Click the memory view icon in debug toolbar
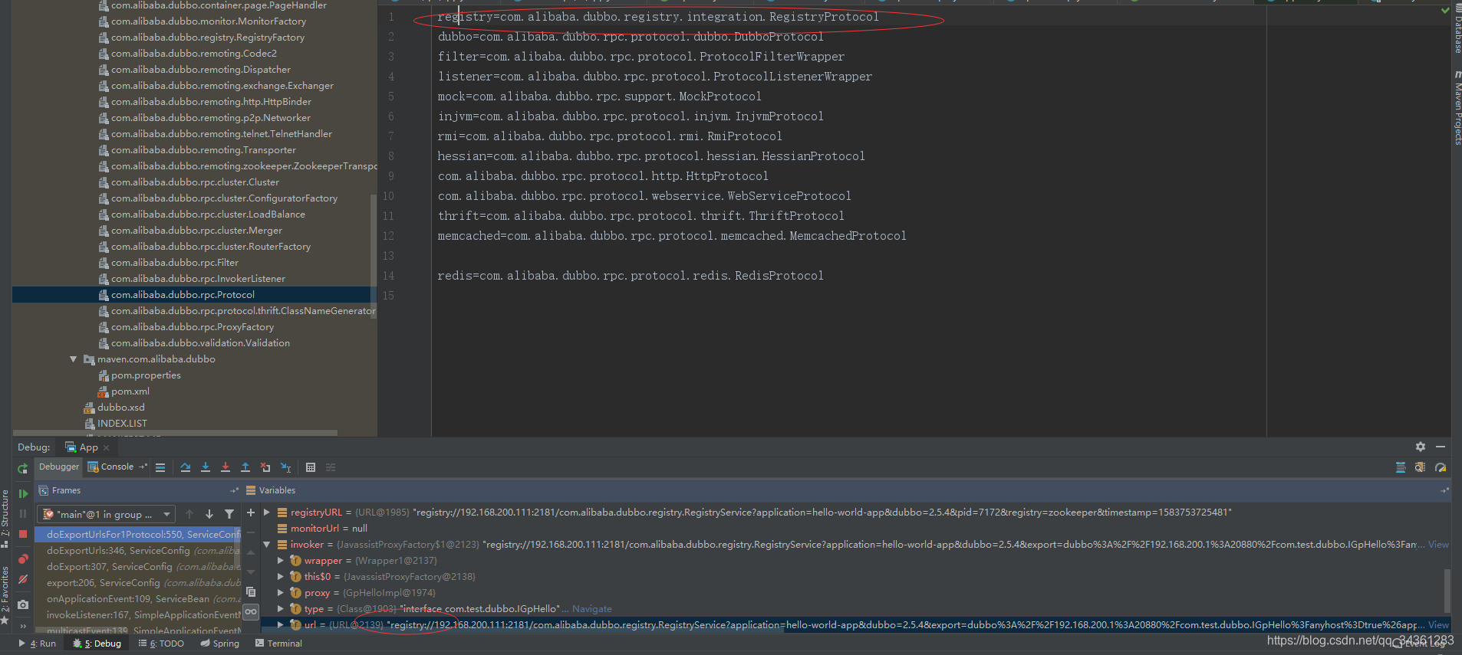 point(1421,467)
